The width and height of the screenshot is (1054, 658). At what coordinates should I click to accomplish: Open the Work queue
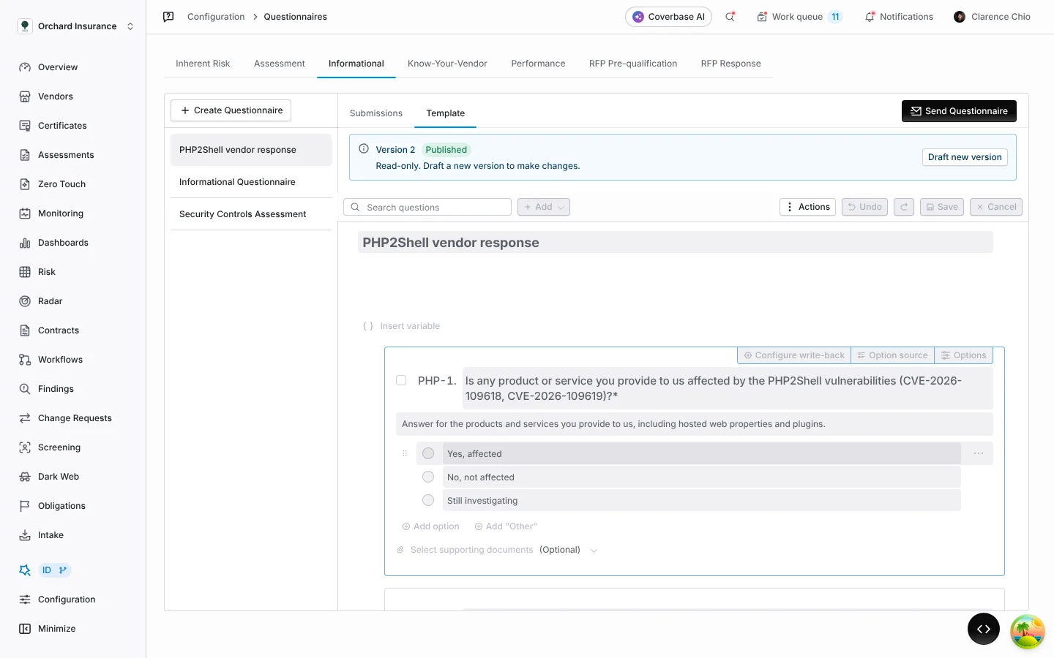tap(799, 17)
